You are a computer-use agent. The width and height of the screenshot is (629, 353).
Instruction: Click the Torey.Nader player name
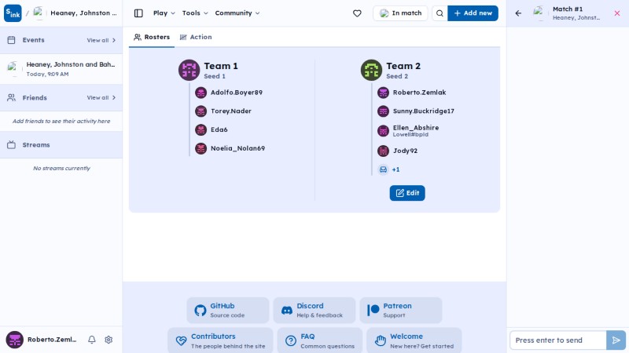tap(230, 111)
